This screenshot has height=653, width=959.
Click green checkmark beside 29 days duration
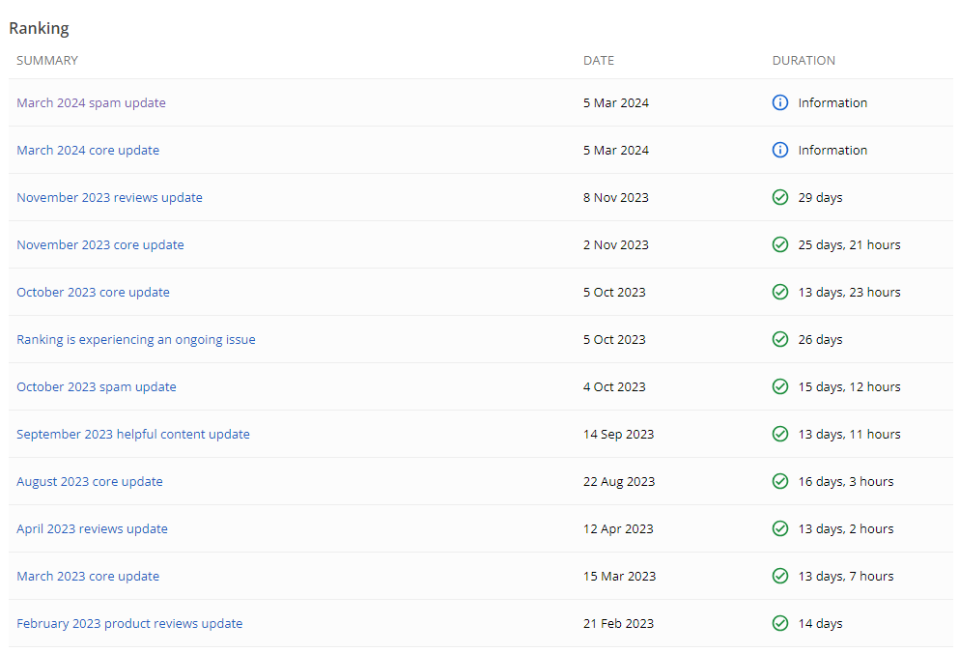(x=780, y=197)
